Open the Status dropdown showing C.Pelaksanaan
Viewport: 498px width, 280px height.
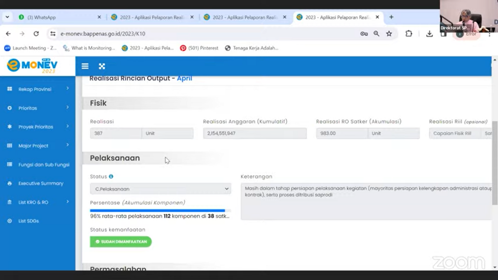pyautogui.click(x=160, y=189)
